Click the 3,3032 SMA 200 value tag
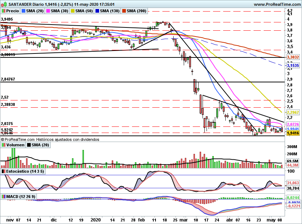Screen dimensions: 302x224 coord(292,57)
